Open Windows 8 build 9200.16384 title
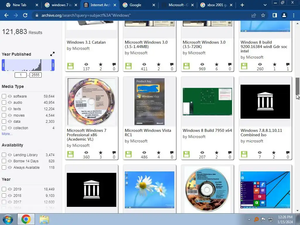Viewport: 300px width, 225px height. 264,47
